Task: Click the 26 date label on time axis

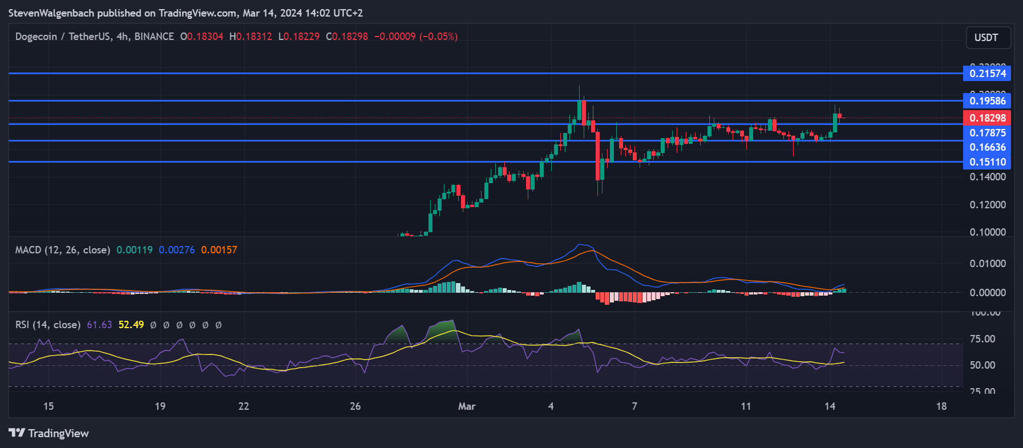Action: 355,406
